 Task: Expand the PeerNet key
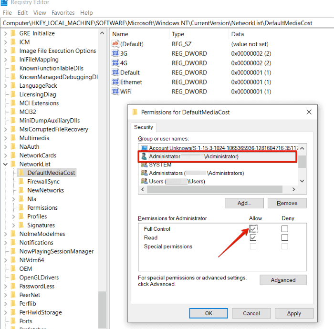pyautogui.click(x=6, y=295)
